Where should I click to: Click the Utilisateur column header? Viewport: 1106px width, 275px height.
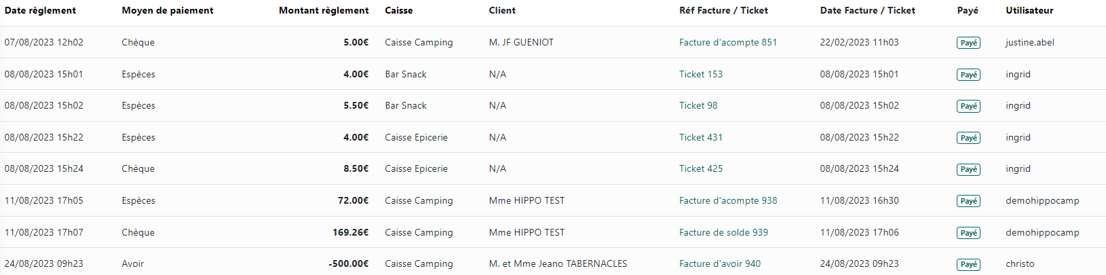pos(1029,10)
